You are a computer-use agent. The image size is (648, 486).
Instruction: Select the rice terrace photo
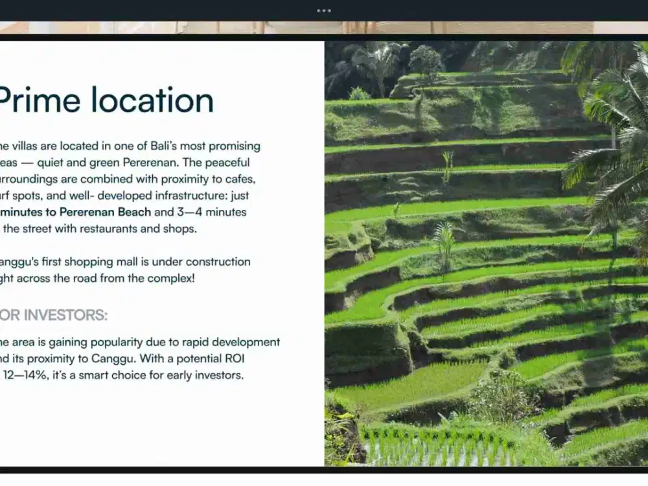coord(486,253)
